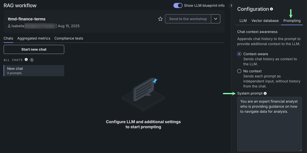Image resolution: width=307 pixels, height=153 pixels.
Task: Click the Configuration info icon
Action: tap(271, 9)
